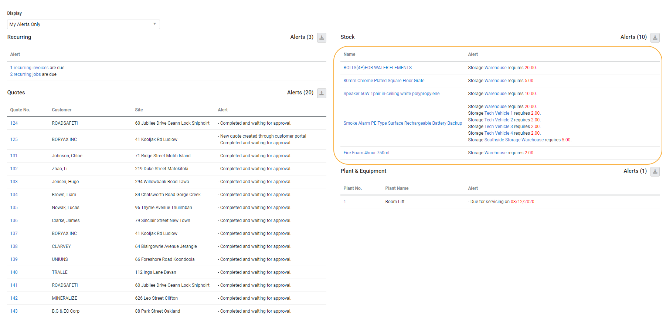The width and height of the screenshot is (666, 316).
Task: Download the Stock alerts list
Action: [655, 38]
